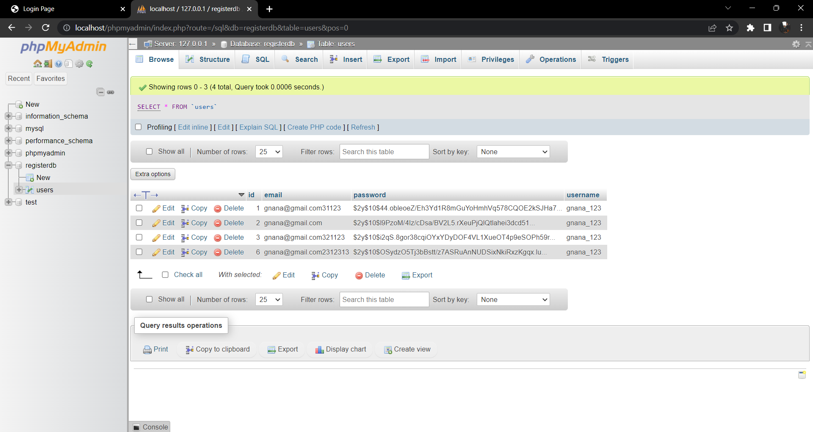Select checkbox for row id 6
This screenshot has width=813, height=432.
[139, 252]
